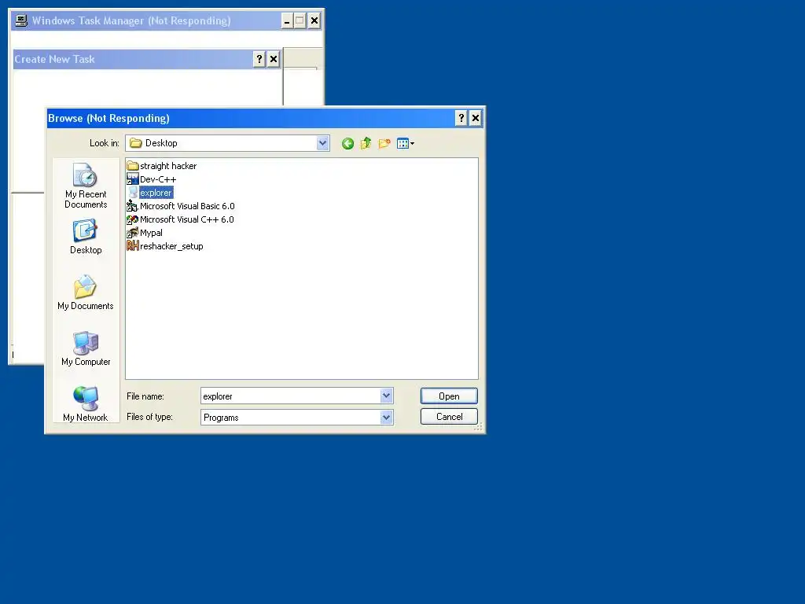Image resolution: width=805 pixels, height=604 pixels.
Task: Select the 'straight hacker' folder name
Action: point(168,166)
